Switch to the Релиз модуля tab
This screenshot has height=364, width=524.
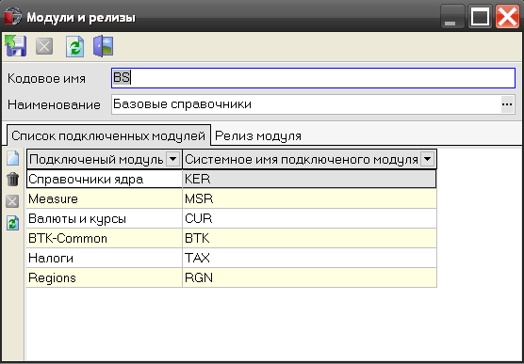coord(258,135)
